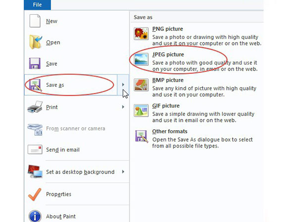Expand the Print submenu arrow
Viewport: 297px width, 222px height.
pyautogui.click(x=123, y=107)
